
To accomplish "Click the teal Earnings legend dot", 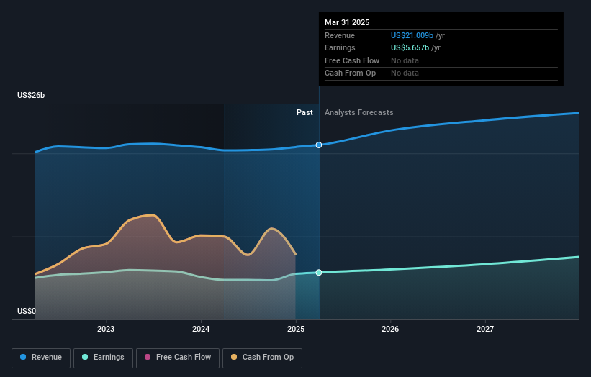I will click(85, 357).
